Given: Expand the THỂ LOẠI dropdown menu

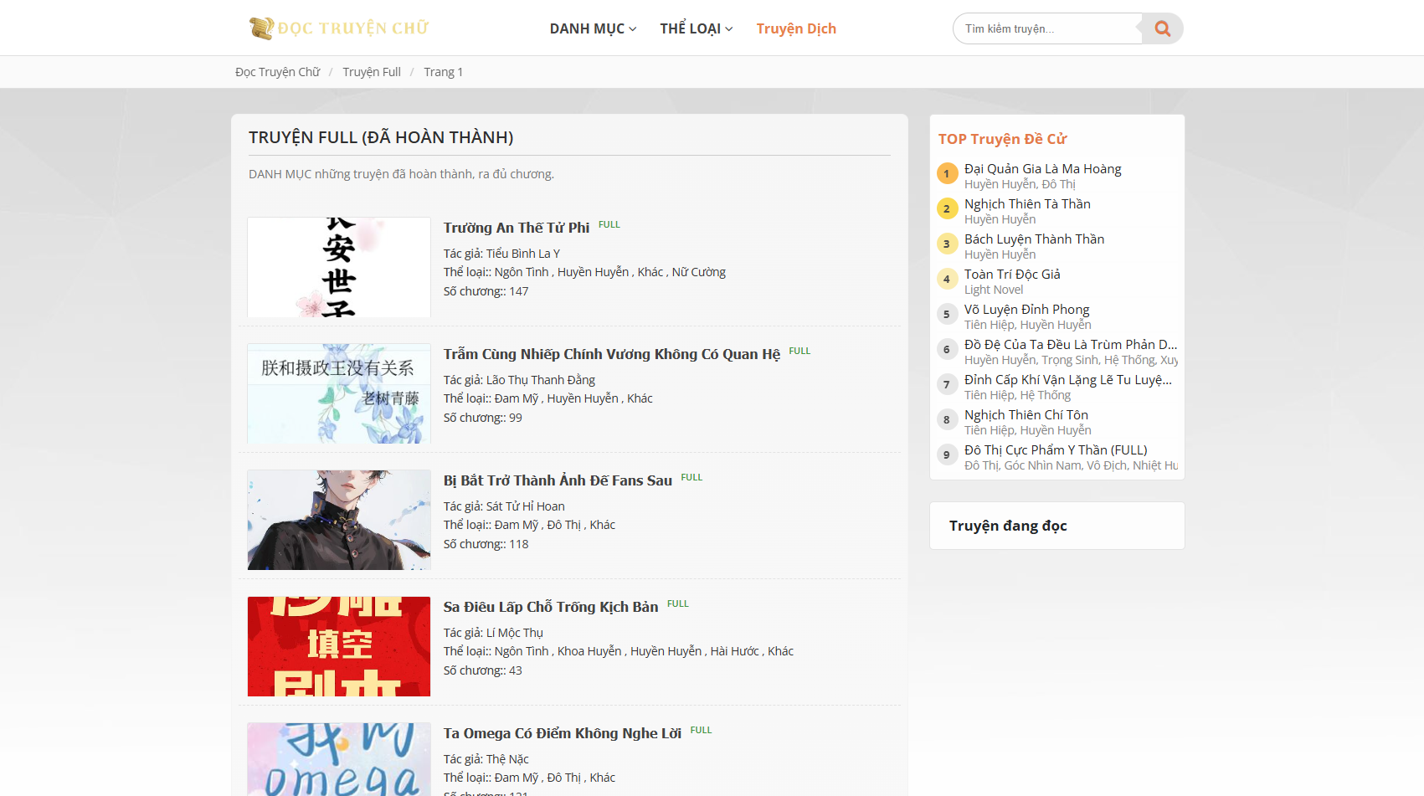Looking at the screenshot, I should (696, 28).
